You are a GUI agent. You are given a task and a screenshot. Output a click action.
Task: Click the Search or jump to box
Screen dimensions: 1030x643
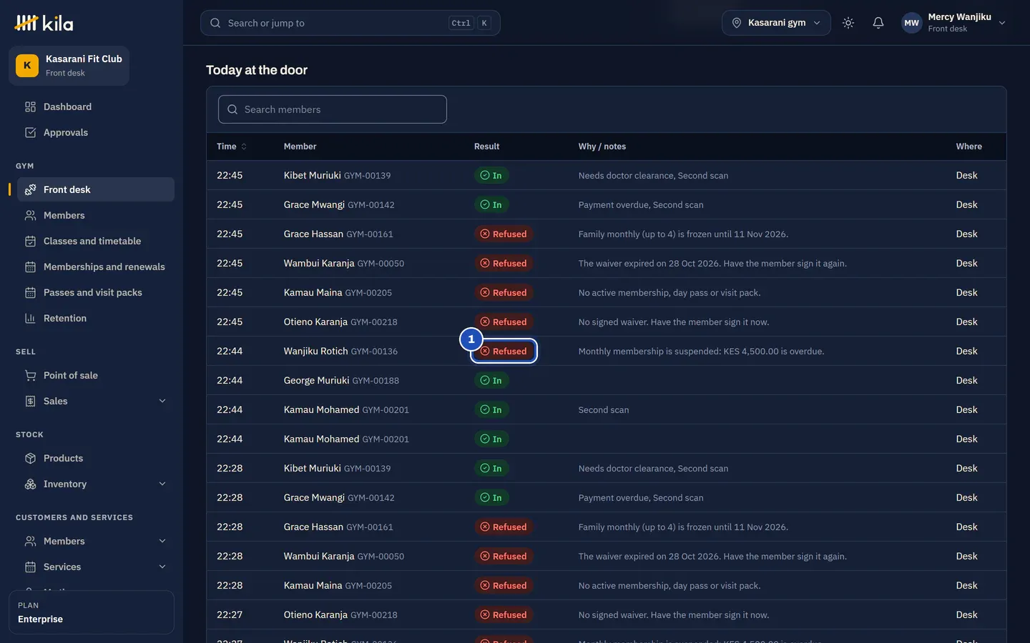click(350, 23)
